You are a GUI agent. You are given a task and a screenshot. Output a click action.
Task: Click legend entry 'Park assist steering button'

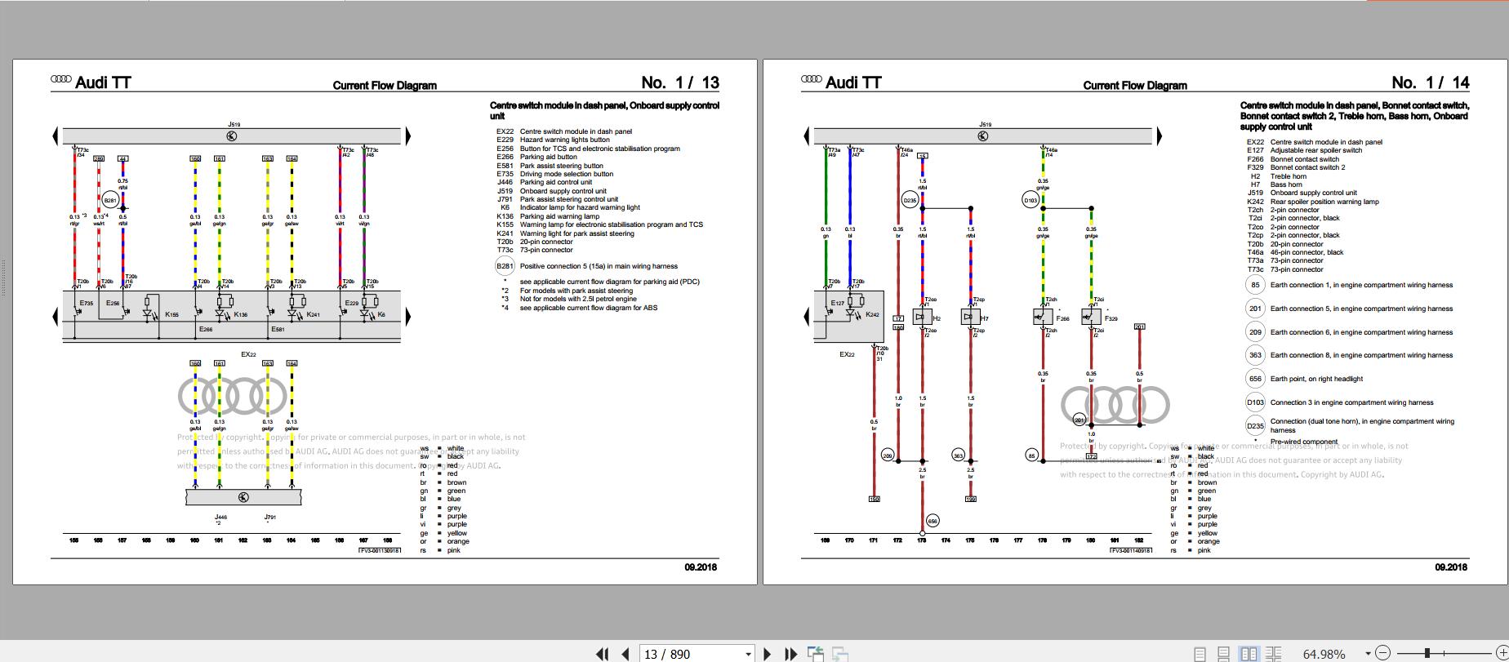coord(562,166)
